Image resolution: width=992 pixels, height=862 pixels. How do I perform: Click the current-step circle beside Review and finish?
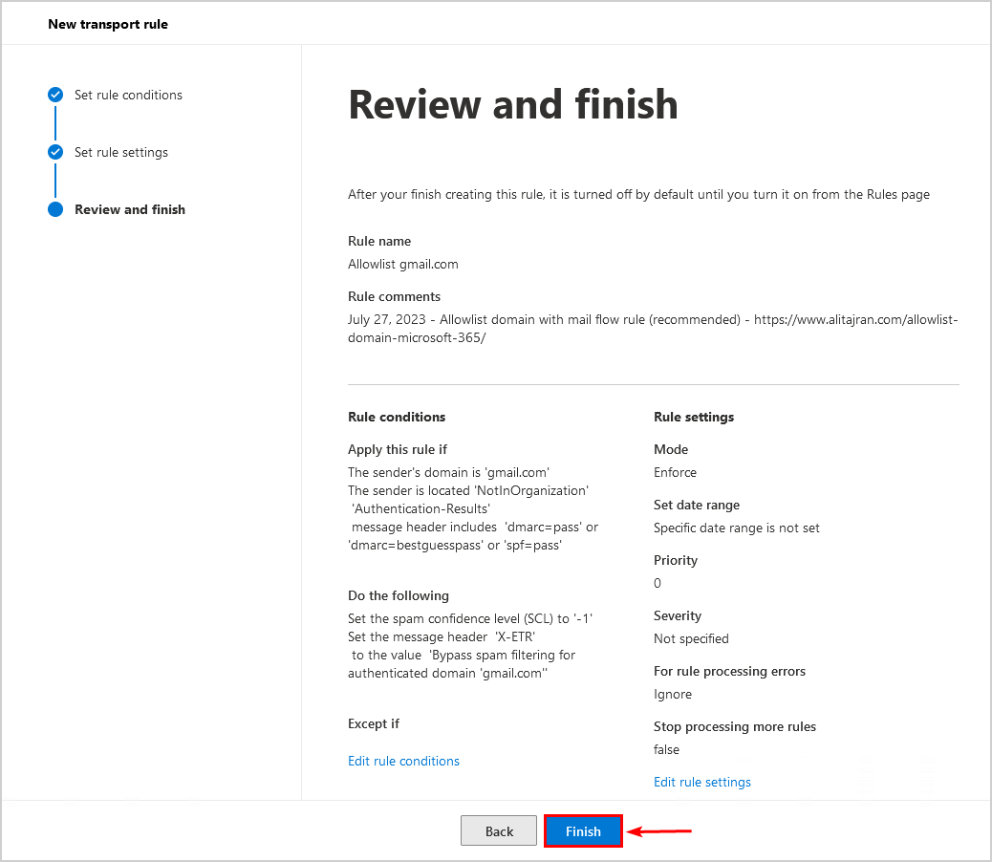coord(55,209)
